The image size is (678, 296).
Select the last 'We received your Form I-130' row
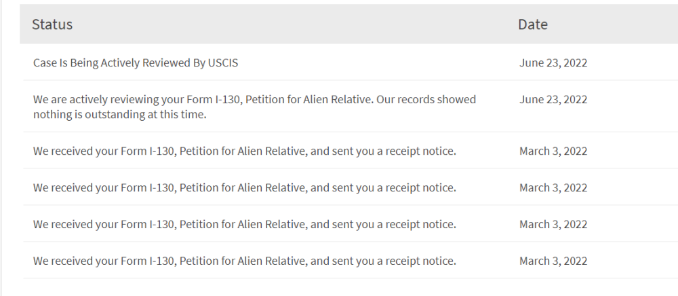click(351, 261)
